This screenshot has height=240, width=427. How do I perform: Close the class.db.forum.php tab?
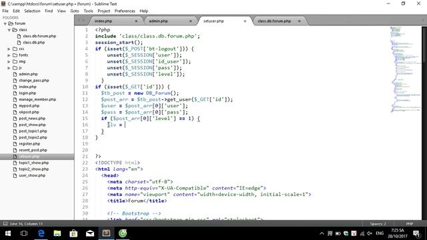(300, 21)
